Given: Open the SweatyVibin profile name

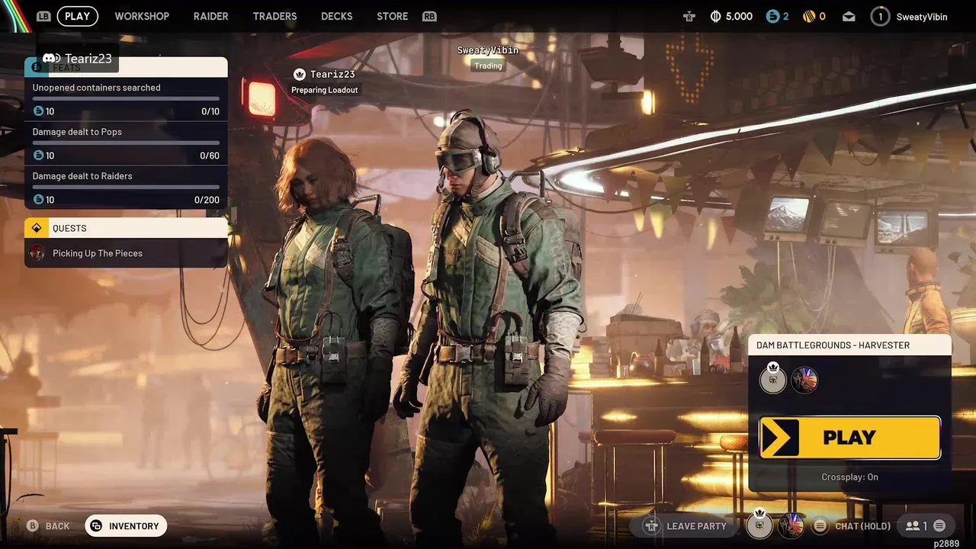Looking at the screenshot, I should coord(922,17).
